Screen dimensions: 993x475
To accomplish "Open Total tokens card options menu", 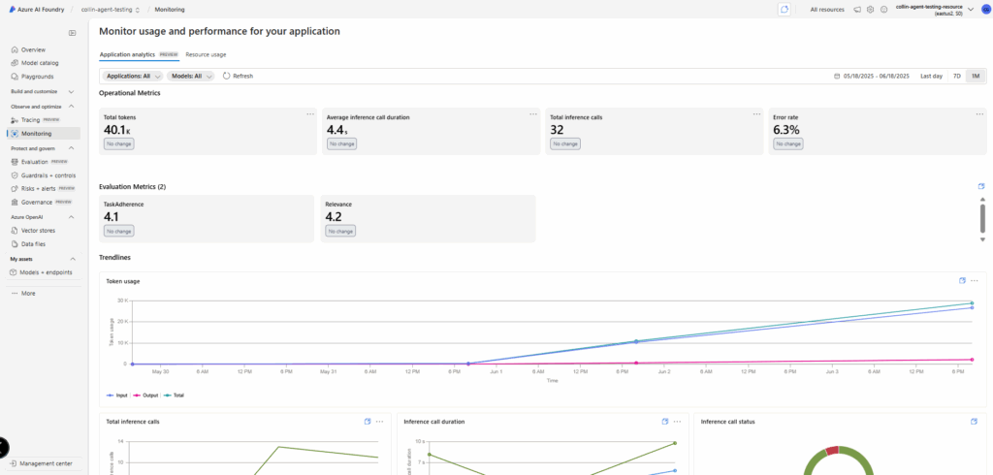I will click(310, 114).
